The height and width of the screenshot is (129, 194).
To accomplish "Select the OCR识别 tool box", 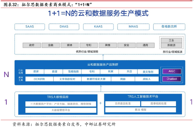I will [x=39, y=79].
